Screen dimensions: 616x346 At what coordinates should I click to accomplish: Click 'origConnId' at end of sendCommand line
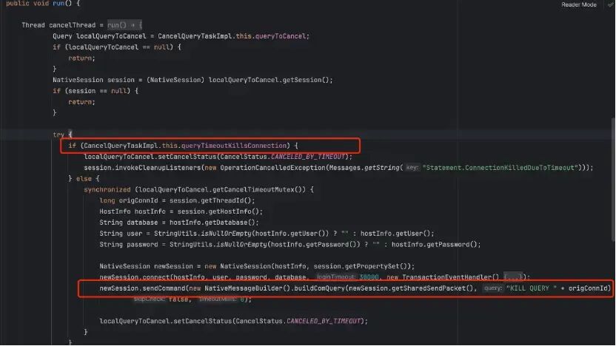pos(588,288)
